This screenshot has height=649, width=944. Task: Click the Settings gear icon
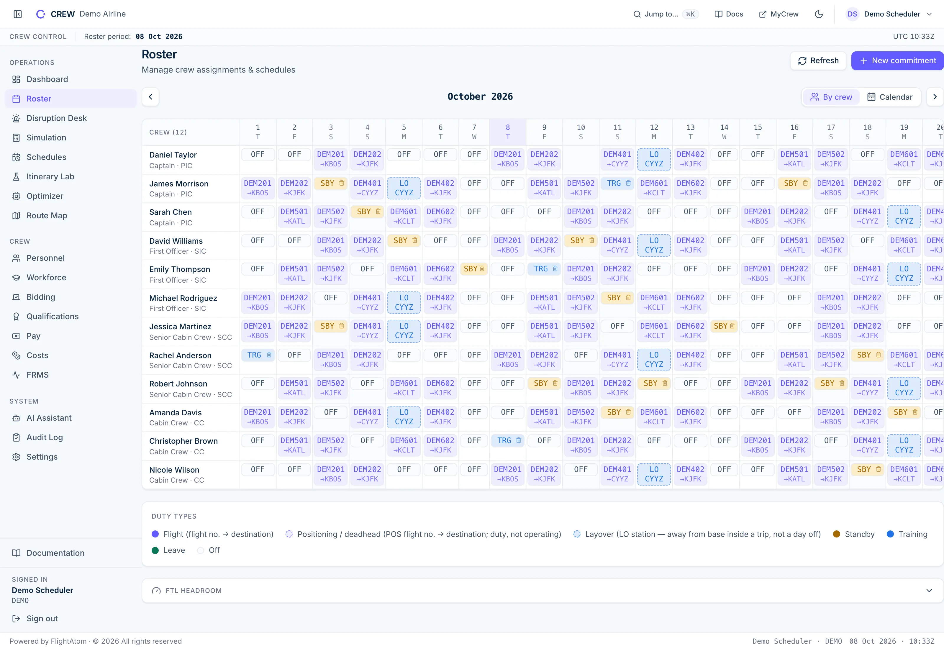(x=16, y=458)
